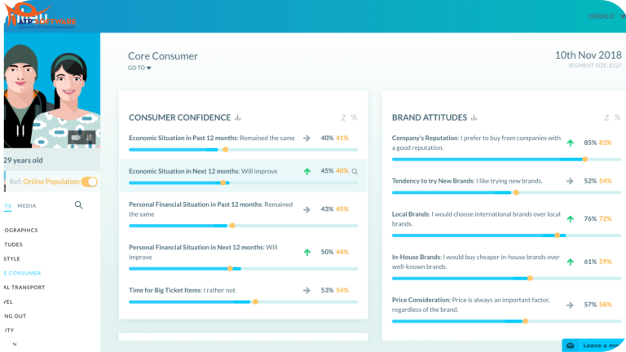
Task: Click the green up arrow for Company's Reputation
Action: (x=570, y=143)
